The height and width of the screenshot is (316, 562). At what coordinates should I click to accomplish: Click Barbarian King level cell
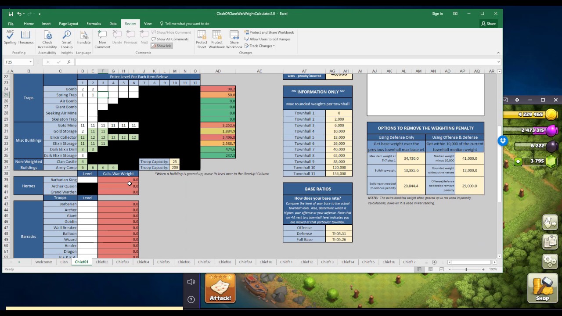[87, 180]
